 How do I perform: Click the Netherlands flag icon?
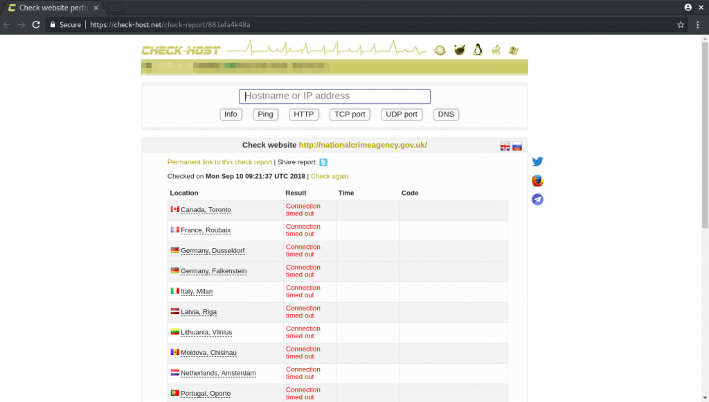pyautogui.click(x=175, y=373)
